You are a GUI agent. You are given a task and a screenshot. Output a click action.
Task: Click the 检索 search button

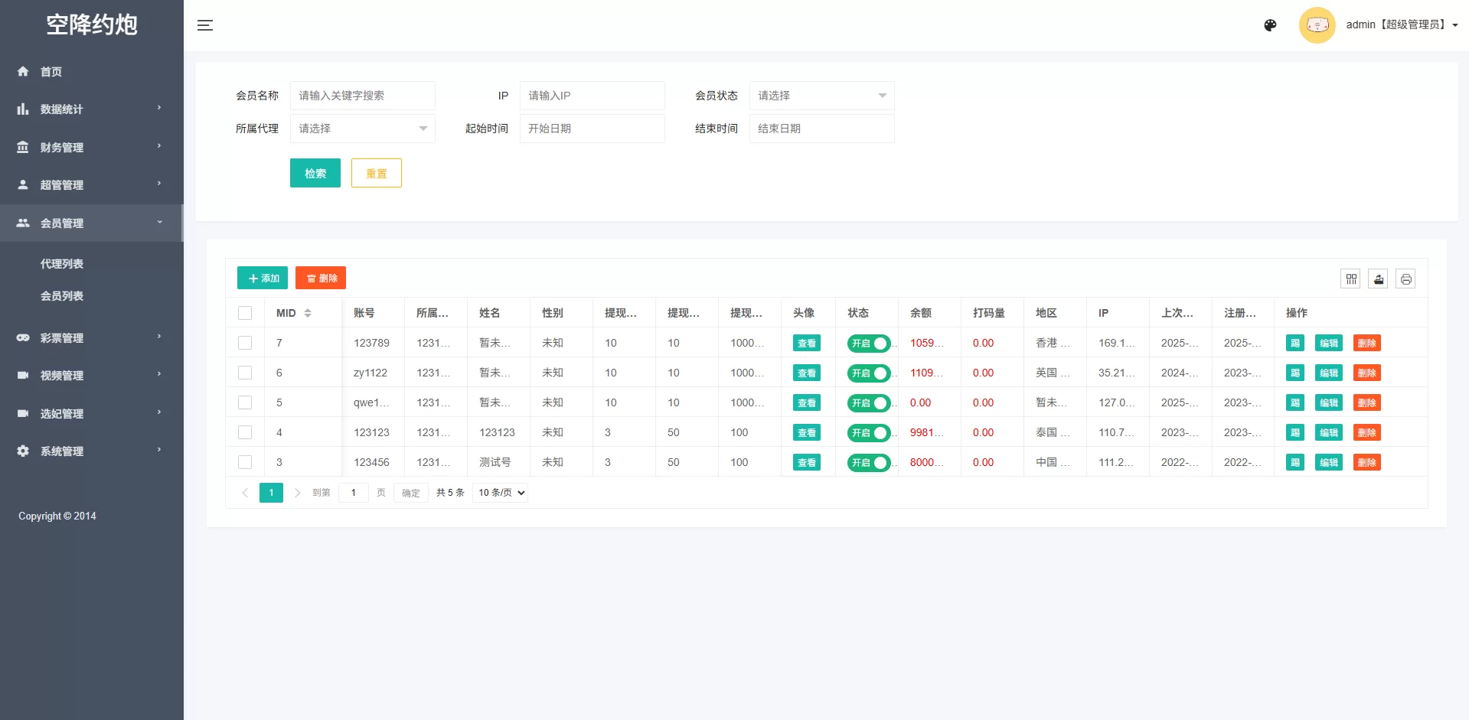(x=315, y=173)
